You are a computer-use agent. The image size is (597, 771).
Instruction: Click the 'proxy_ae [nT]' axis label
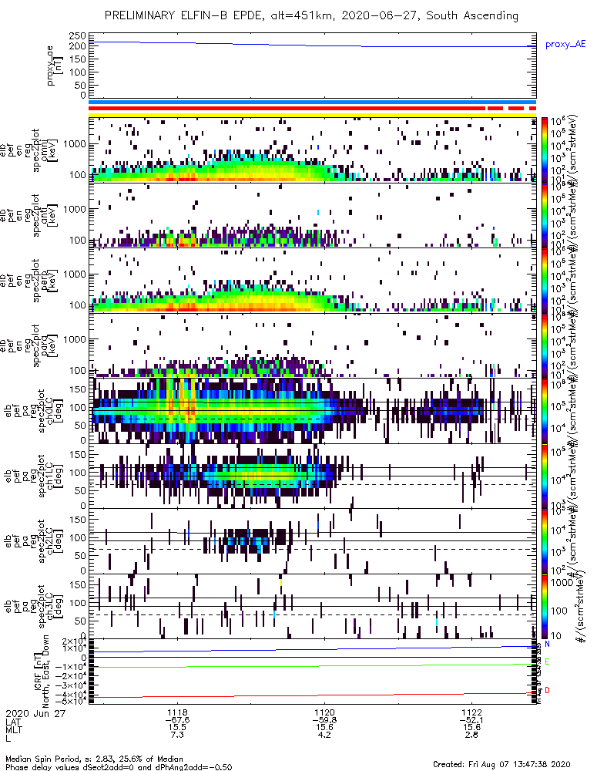[54, 66]
